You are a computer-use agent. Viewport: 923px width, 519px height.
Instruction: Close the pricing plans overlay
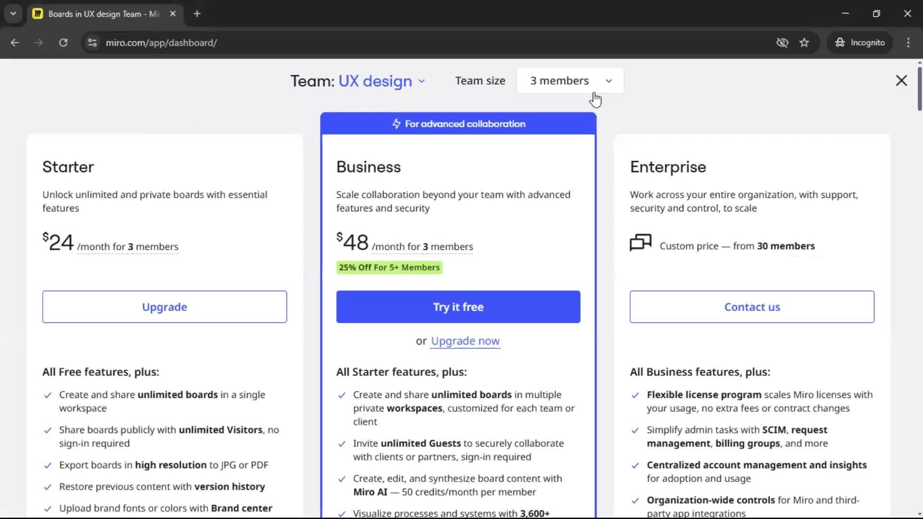click(901, 80)
